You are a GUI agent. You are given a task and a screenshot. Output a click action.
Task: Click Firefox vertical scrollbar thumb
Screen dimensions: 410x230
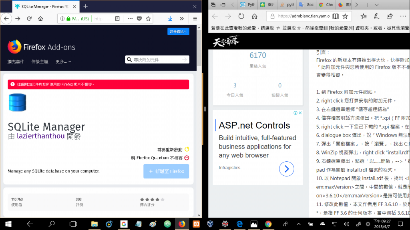pos(199,48)
